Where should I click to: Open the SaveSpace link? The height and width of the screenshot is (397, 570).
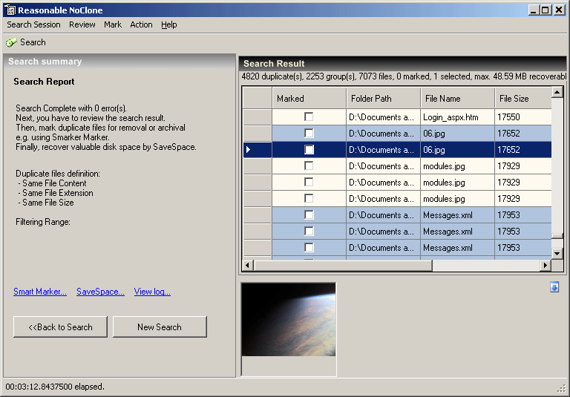(100, 292)
